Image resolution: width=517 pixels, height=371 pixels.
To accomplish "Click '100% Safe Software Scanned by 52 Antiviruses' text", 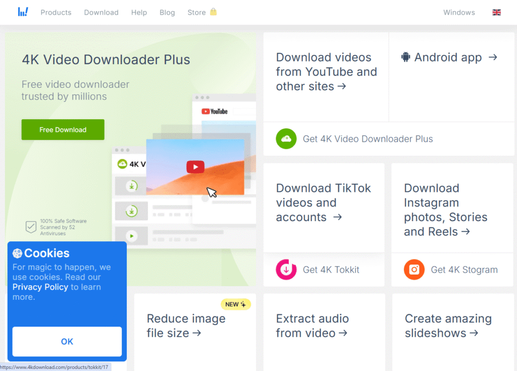I will point(63,227).
